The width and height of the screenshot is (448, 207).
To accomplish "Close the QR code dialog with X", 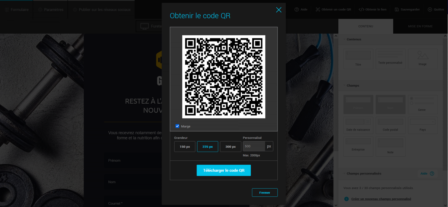I will click(279, 10).
